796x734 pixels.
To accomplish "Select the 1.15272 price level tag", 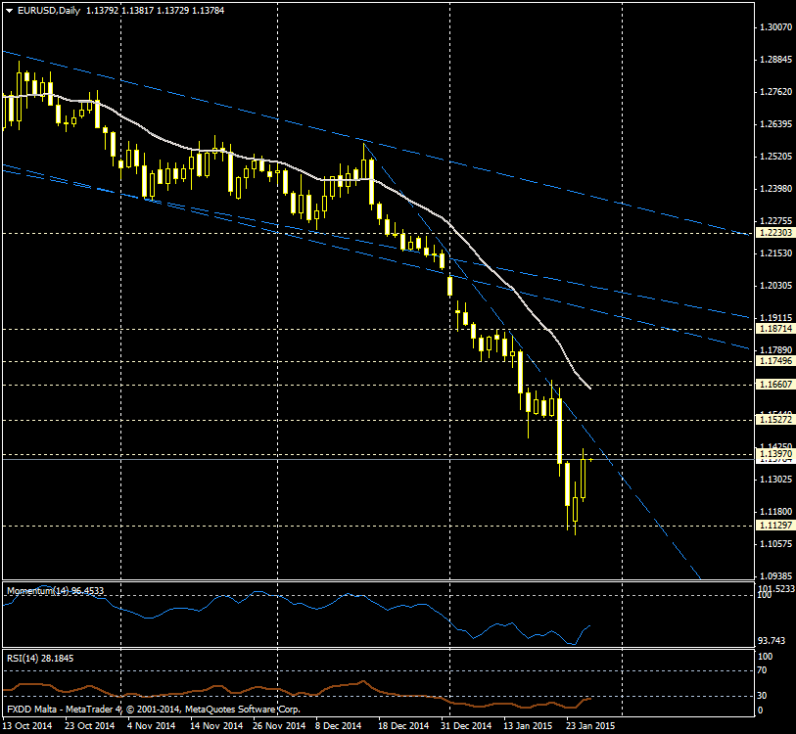I will (775, 420).
